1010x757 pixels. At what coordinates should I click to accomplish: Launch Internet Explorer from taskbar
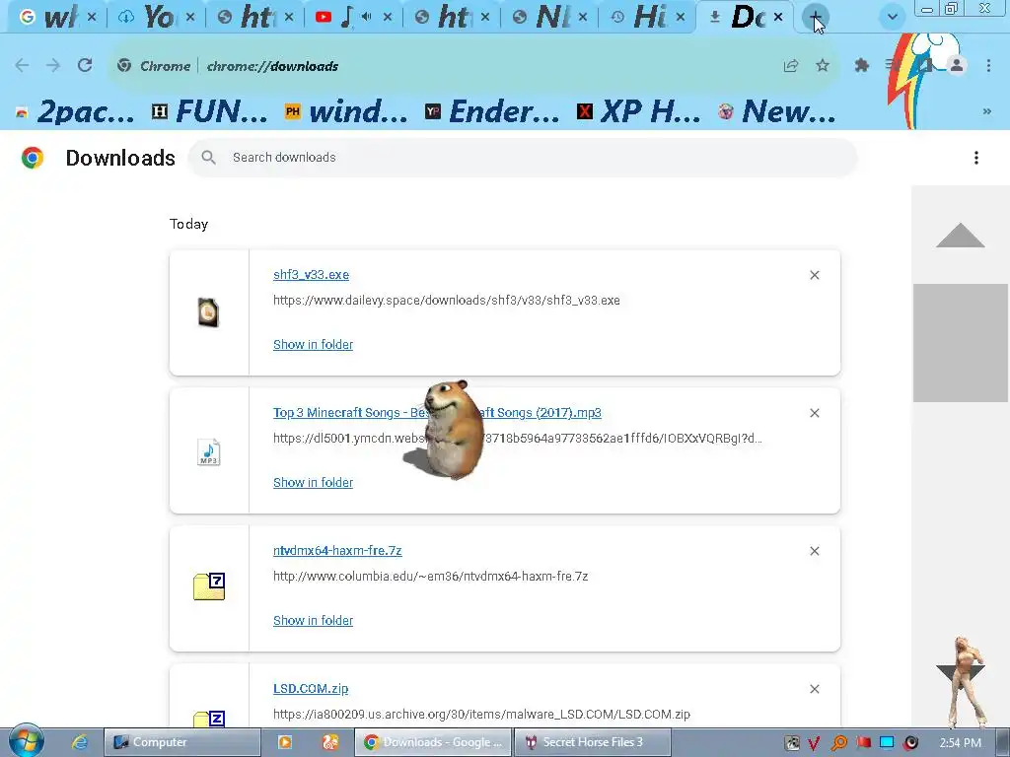[x=79, y=742]
